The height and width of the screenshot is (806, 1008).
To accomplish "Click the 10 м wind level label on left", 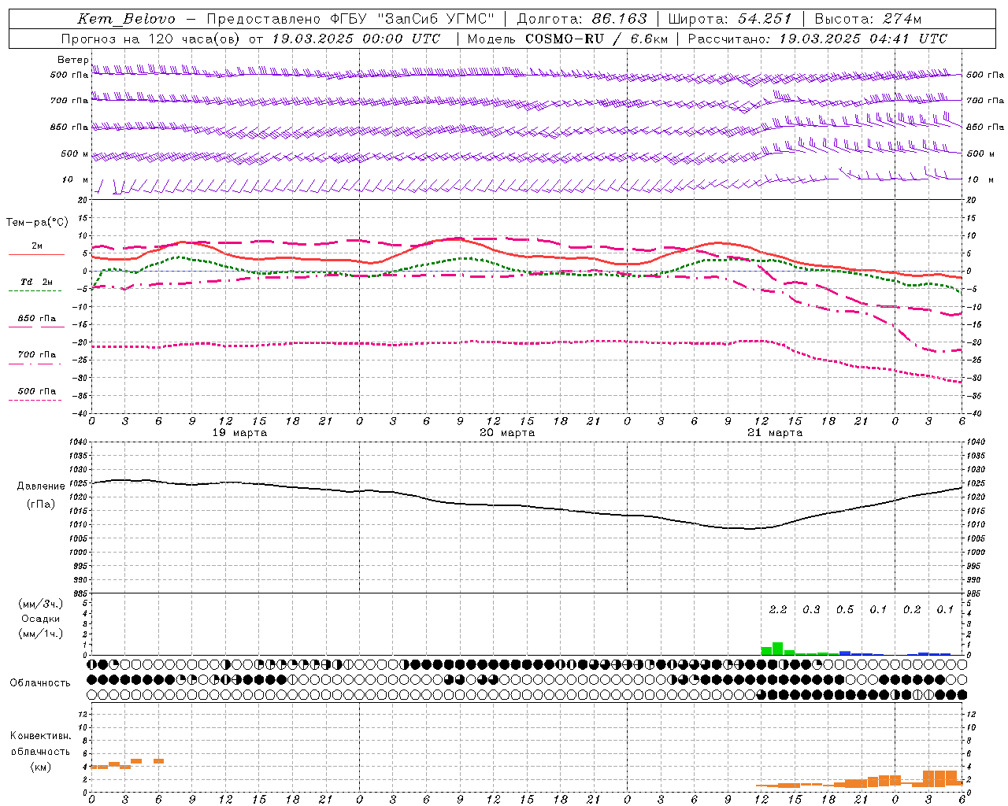I will pyautogui.click(x=75, y=179).
